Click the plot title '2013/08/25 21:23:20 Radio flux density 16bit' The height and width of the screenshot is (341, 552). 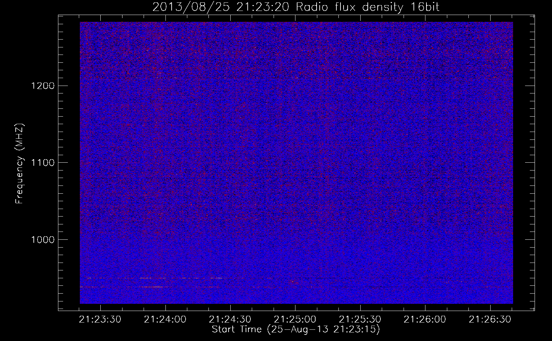tap(296, 7)
